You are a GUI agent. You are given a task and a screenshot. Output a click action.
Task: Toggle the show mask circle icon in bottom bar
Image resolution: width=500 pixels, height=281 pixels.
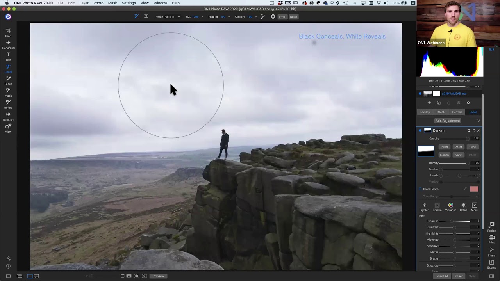pos(137,276)
